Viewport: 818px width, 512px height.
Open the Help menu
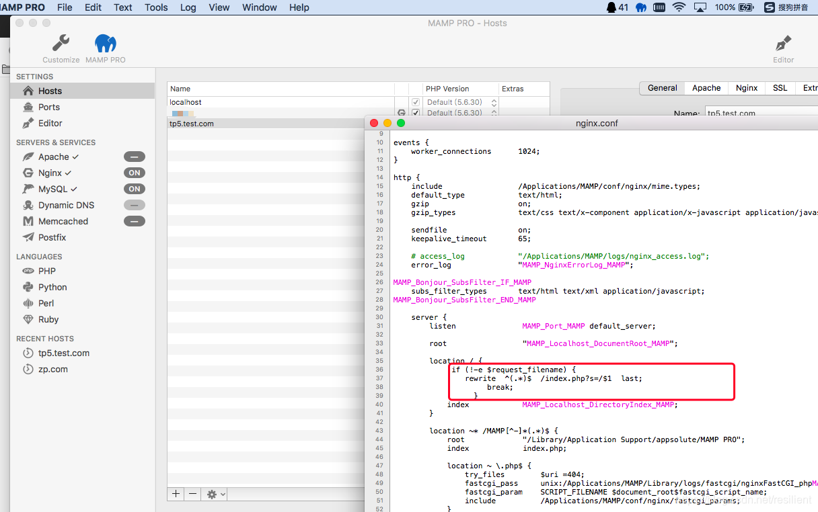[x=299, y=7]
